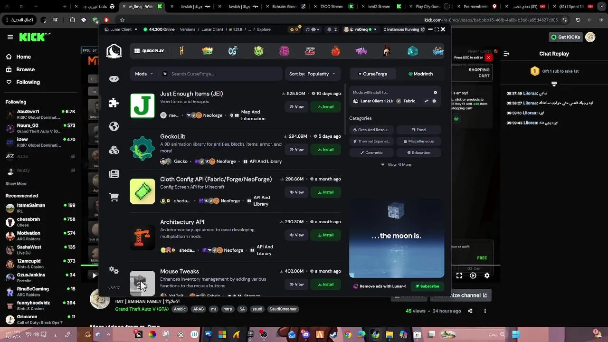View the Architectury API mod
The height and width of the screenshot is (342, 608).
point(296,235)
